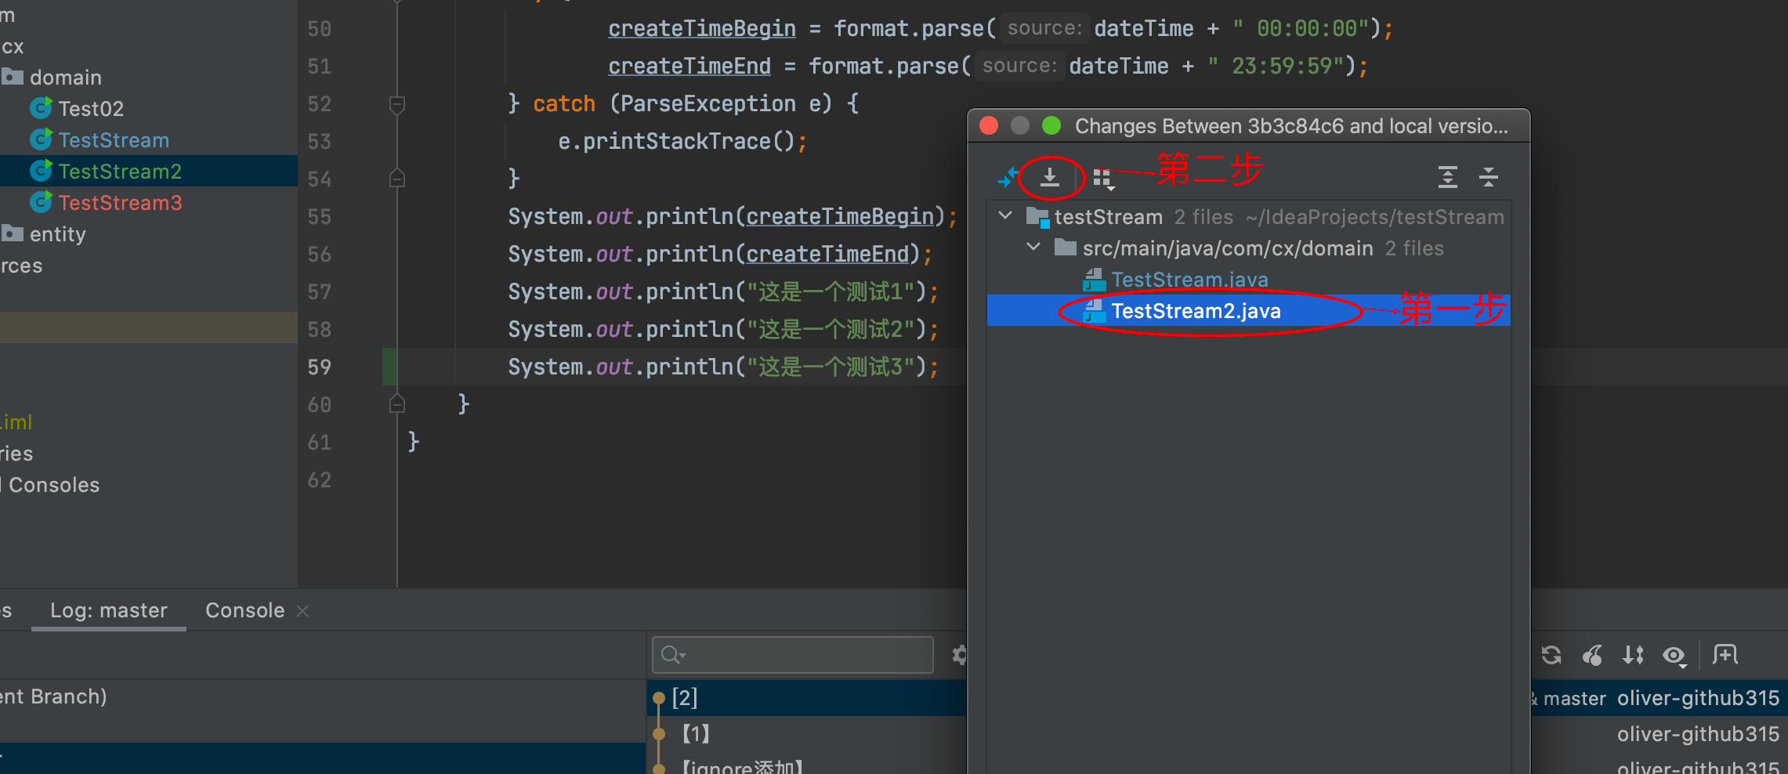Image resolution: width=1788 pixels, height=774 pixels.
Task: Click green change marker at line 59
Action: point(389,367)
